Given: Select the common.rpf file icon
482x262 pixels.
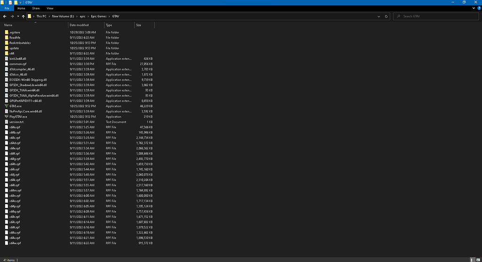Looking at the screenshot, I should (7, 64).
